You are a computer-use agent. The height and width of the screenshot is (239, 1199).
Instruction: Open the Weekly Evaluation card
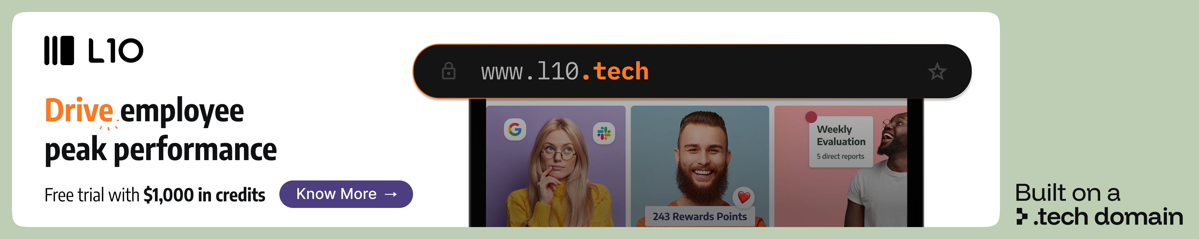[x=841, y=142]
